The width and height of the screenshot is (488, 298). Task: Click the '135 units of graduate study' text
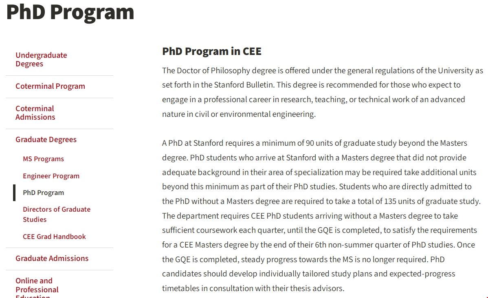click(x=432, y=201)
